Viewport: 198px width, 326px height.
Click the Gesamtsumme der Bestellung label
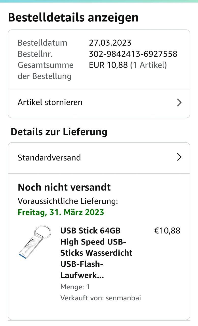(x=45, y=71)
